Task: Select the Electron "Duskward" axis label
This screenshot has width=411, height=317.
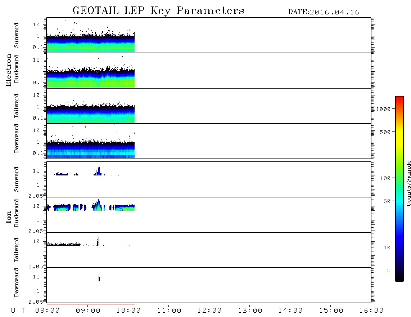Action: (17, 69)
